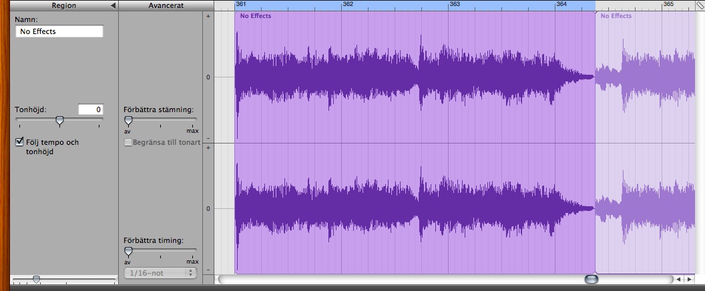705x291 pixels.
Task: Click bar 362 on the timeline ruler
Action: tap(348, 4)
